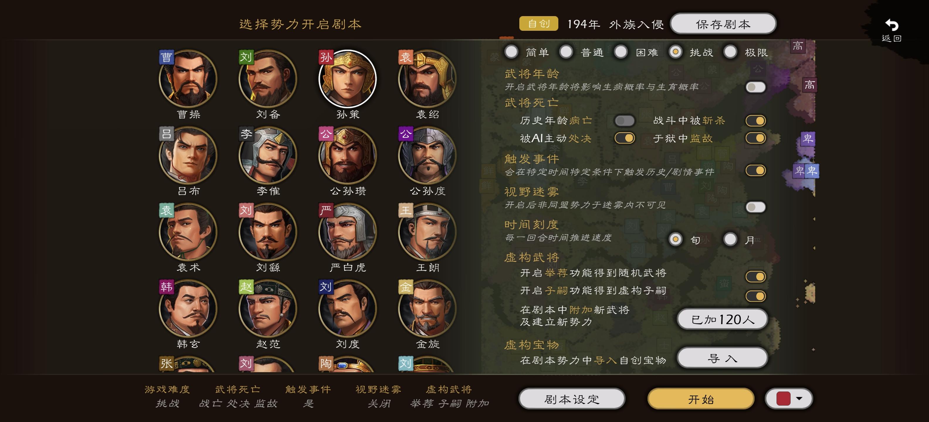Choose the 公孙瓒 faction portrait

click(348, 155)
